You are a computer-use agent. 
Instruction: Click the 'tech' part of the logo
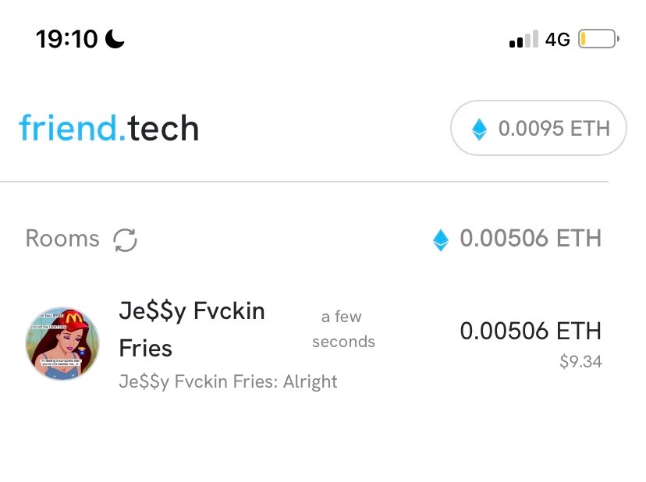(x=163, y=128)
